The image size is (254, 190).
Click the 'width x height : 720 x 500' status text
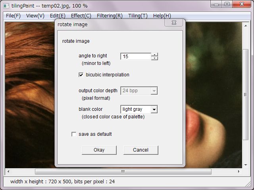tap(40, 182)
